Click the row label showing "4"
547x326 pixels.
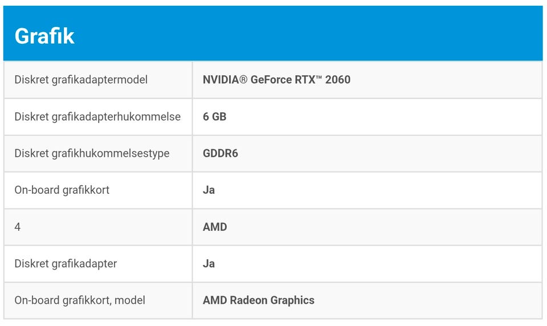18,227
